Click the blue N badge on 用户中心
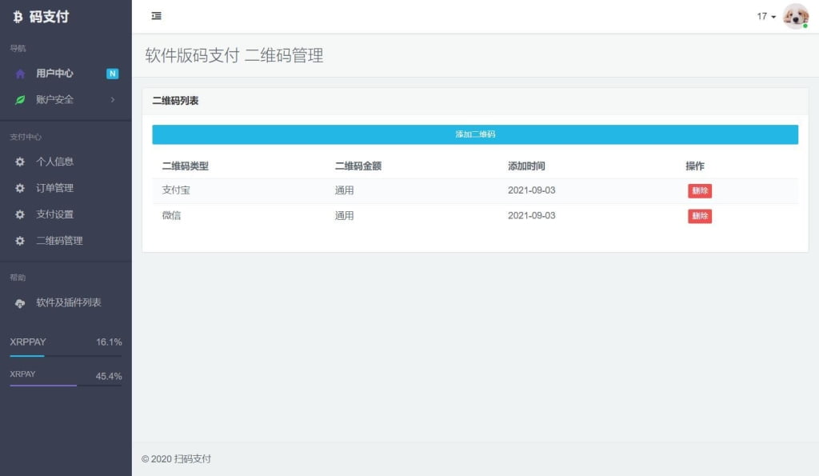The width and height of the screenshot is (819, 476). coord(112,74)
